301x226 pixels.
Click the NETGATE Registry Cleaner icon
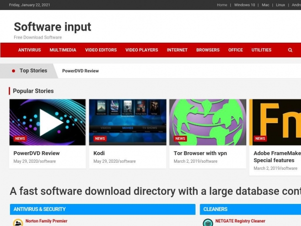click(x=208, y=222)
